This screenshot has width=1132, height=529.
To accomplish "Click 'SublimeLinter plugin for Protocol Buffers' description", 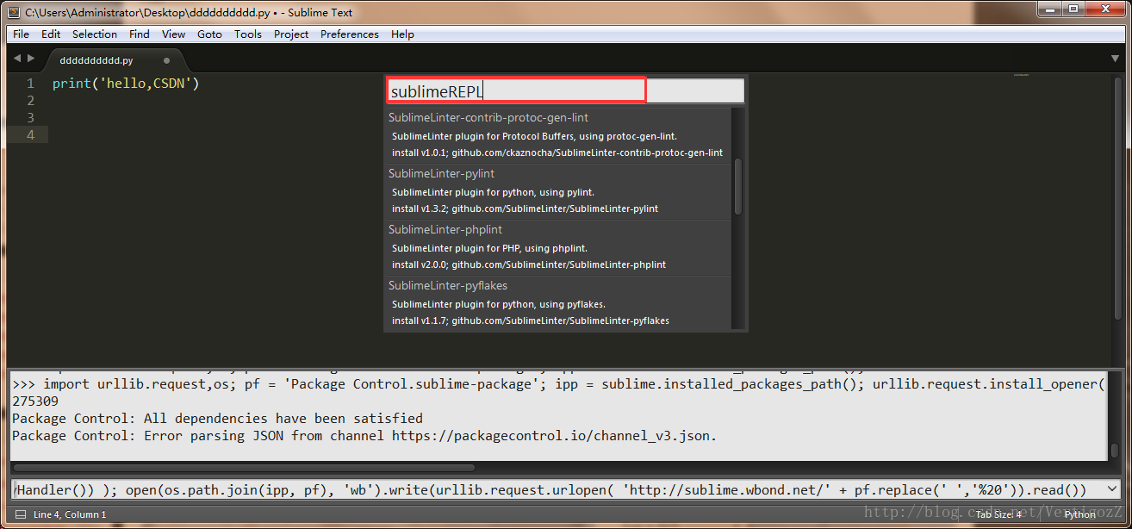I will (x=534, y=136).
